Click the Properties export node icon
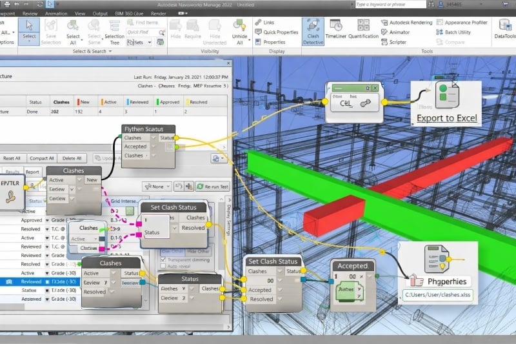The height and width of the screenshot is (344, 516). pyautogui.click(x=438, y=259)
